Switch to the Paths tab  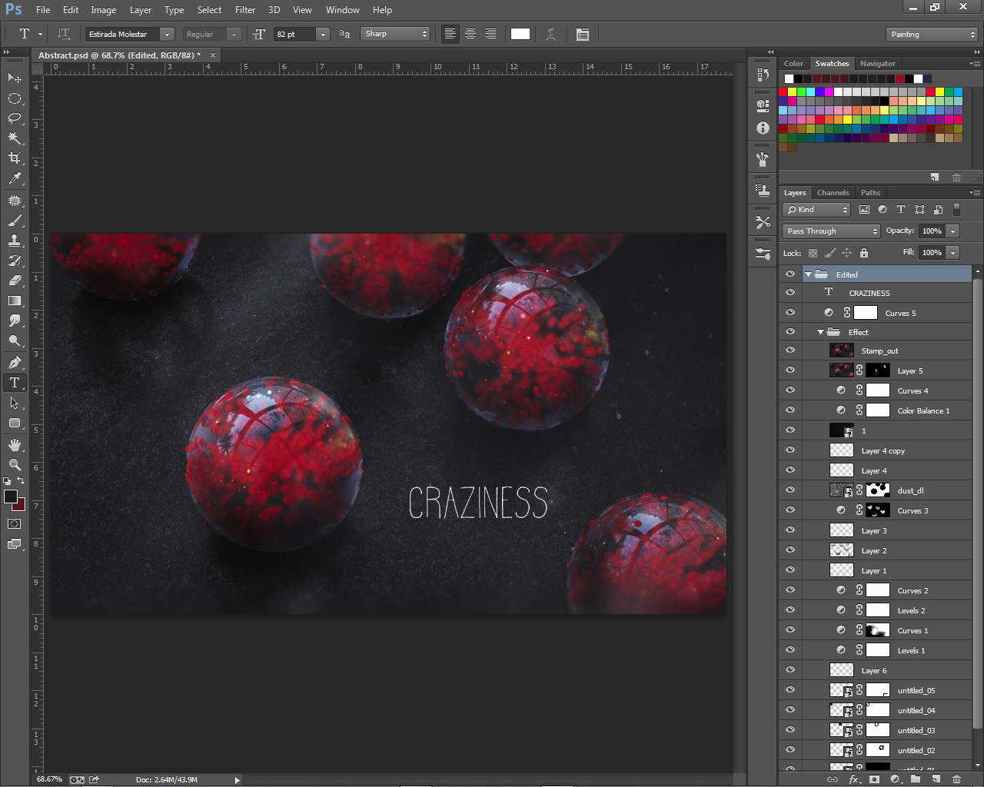(870, 193)
